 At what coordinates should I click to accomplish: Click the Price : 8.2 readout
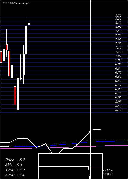(x=15, y=160)
